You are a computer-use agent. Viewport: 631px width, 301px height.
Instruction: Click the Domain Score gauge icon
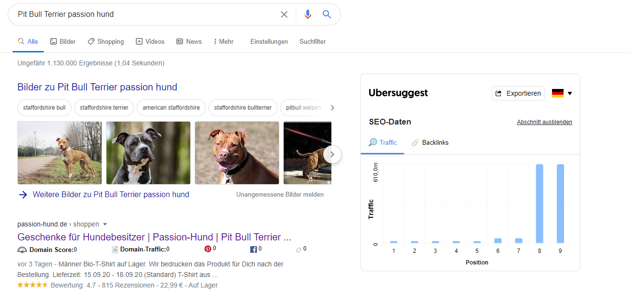pyautogui.click(x=22, y=250)
